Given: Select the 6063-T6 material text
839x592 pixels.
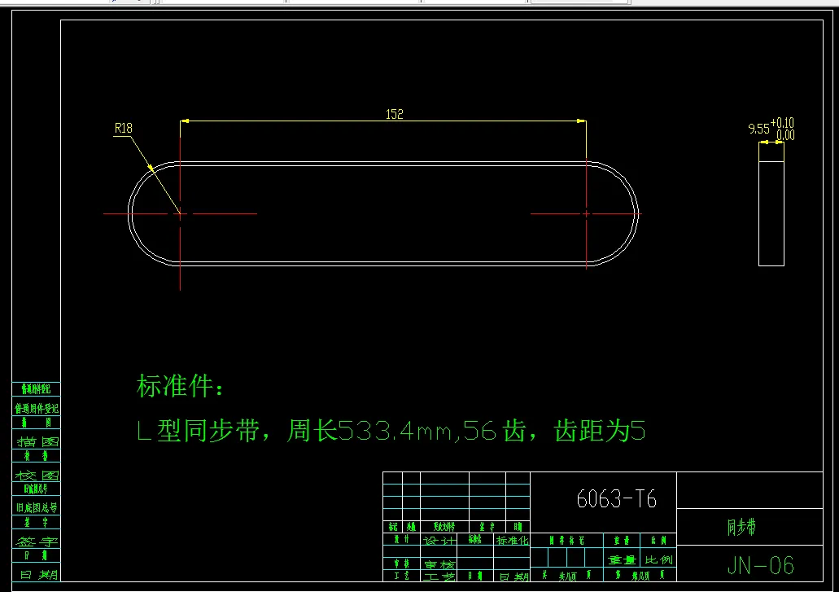Looking at the screenshot, I should point(616,499).
